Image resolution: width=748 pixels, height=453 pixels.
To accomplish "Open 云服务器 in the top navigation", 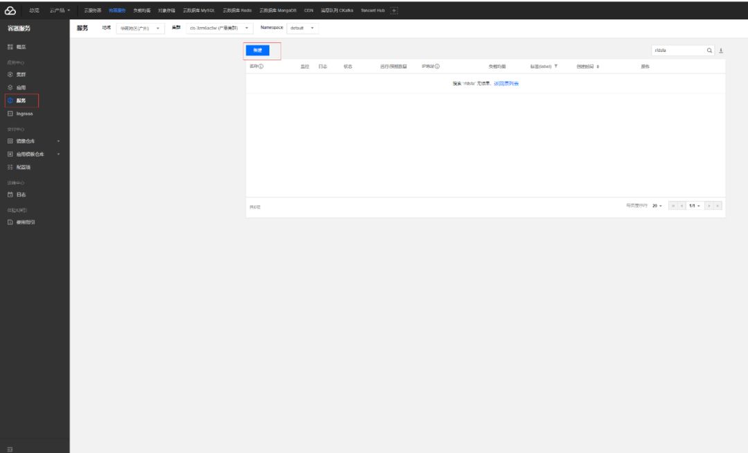I will point(93,10).
